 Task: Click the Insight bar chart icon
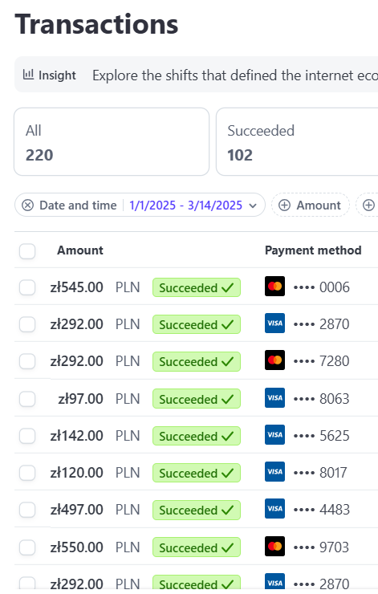pyautogui.click(x=28, y=75)
